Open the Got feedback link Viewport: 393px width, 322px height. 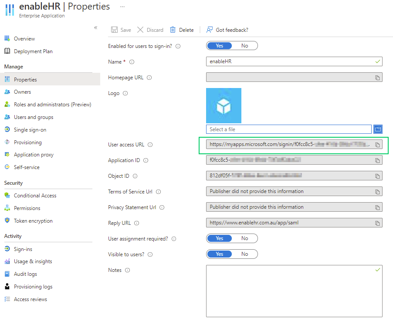coord(227,30)
